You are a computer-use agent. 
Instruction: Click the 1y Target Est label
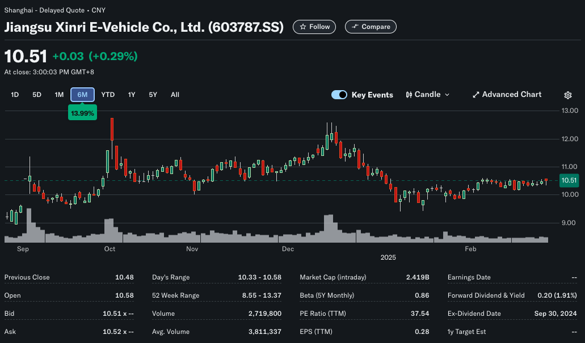467,332
